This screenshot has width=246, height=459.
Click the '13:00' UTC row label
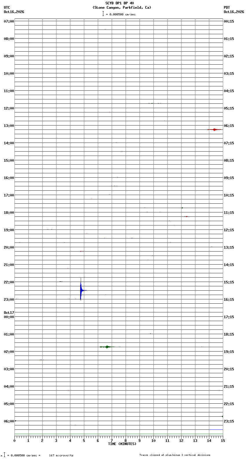pyautogui.click(x=9, y=126)
